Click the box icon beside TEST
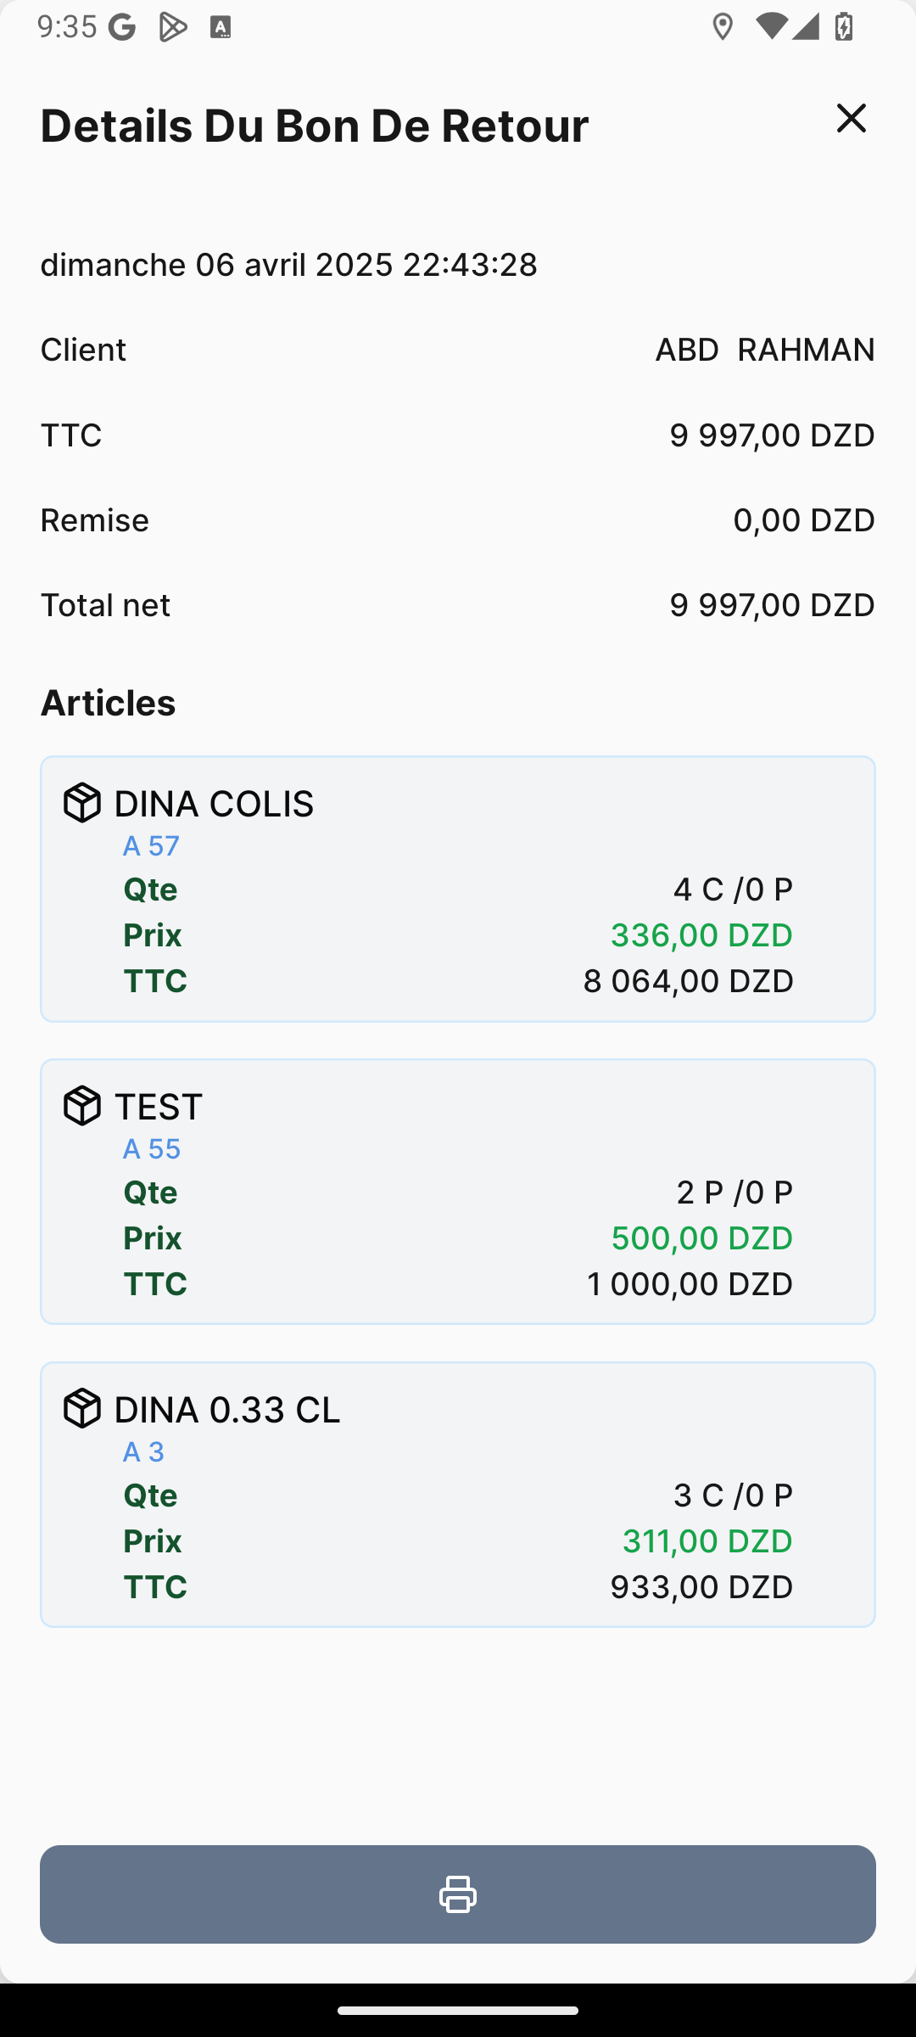Viewport: 916px width, 2037px height. (82, 1106)
